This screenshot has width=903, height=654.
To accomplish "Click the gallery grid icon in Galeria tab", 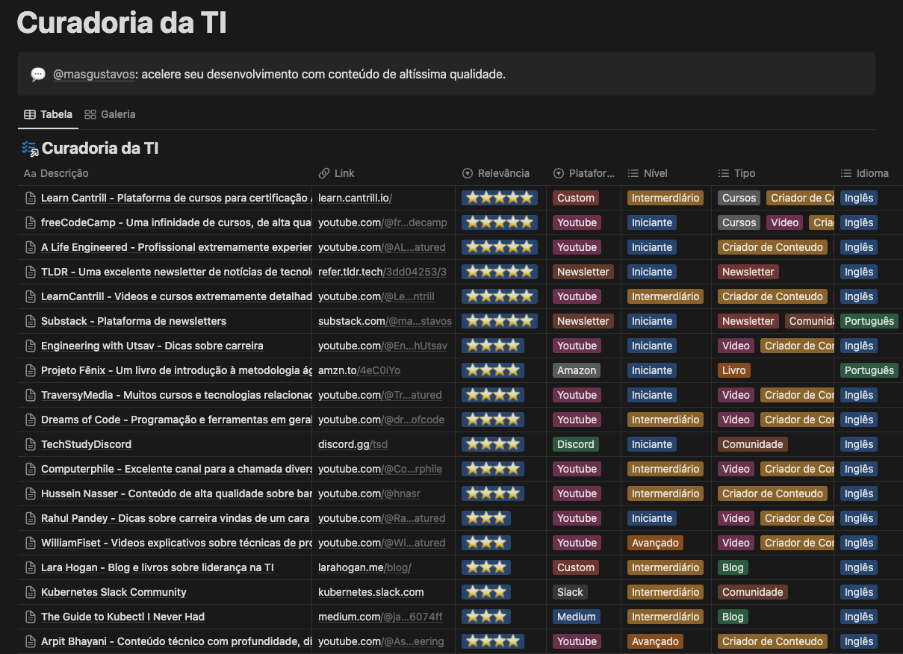I will [90, 114].
